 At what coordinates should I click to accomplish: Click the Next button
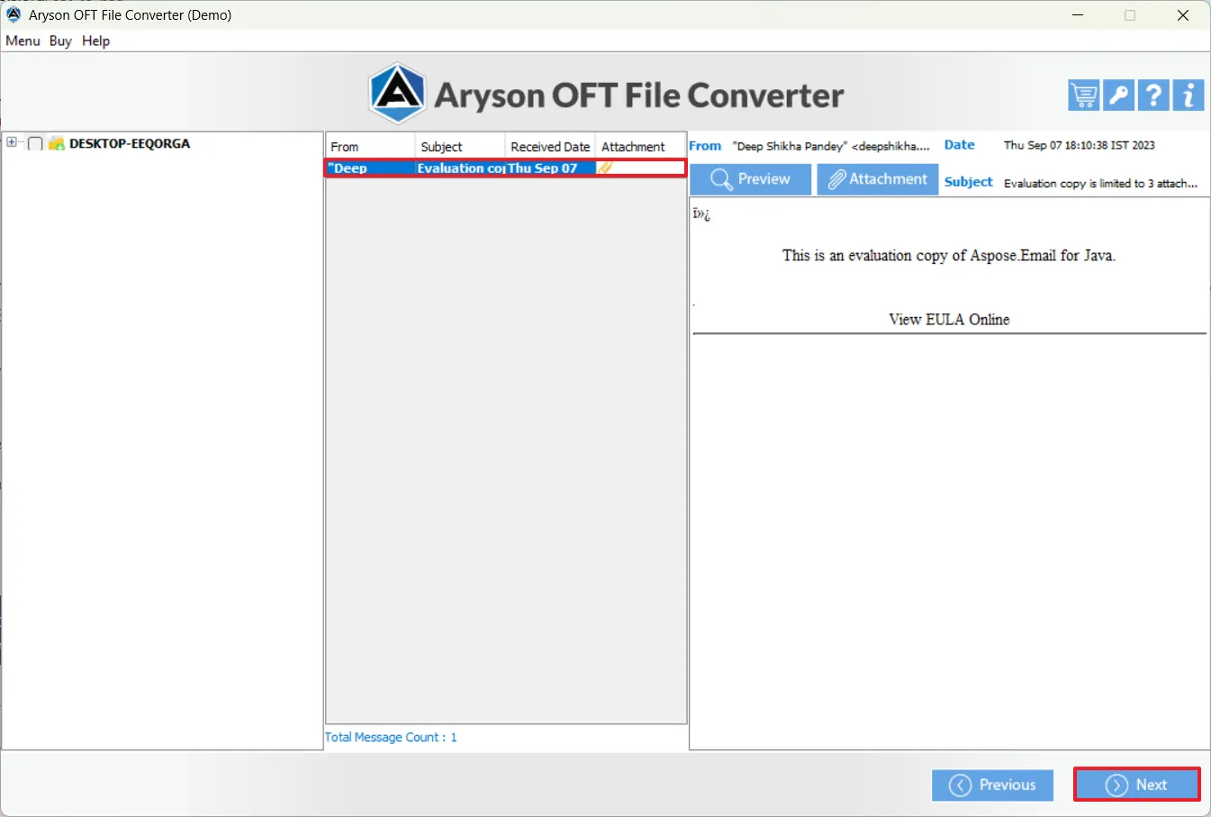pyautogui.click(x=1136, y=785)
